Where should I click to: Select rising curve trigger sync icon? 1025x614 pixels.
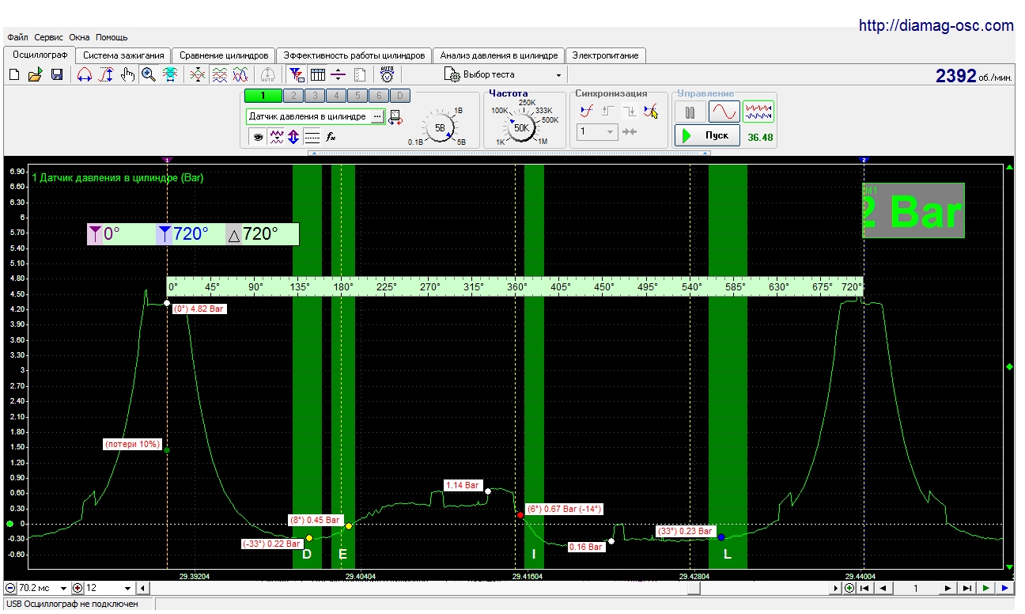tap(586, 112)
